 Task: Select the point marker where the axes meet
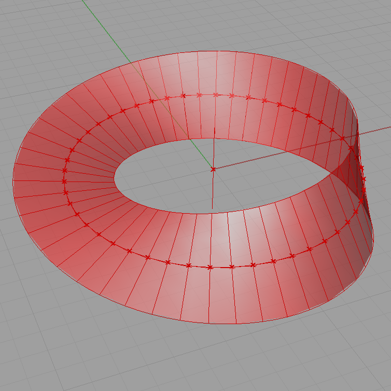point(213,170)
